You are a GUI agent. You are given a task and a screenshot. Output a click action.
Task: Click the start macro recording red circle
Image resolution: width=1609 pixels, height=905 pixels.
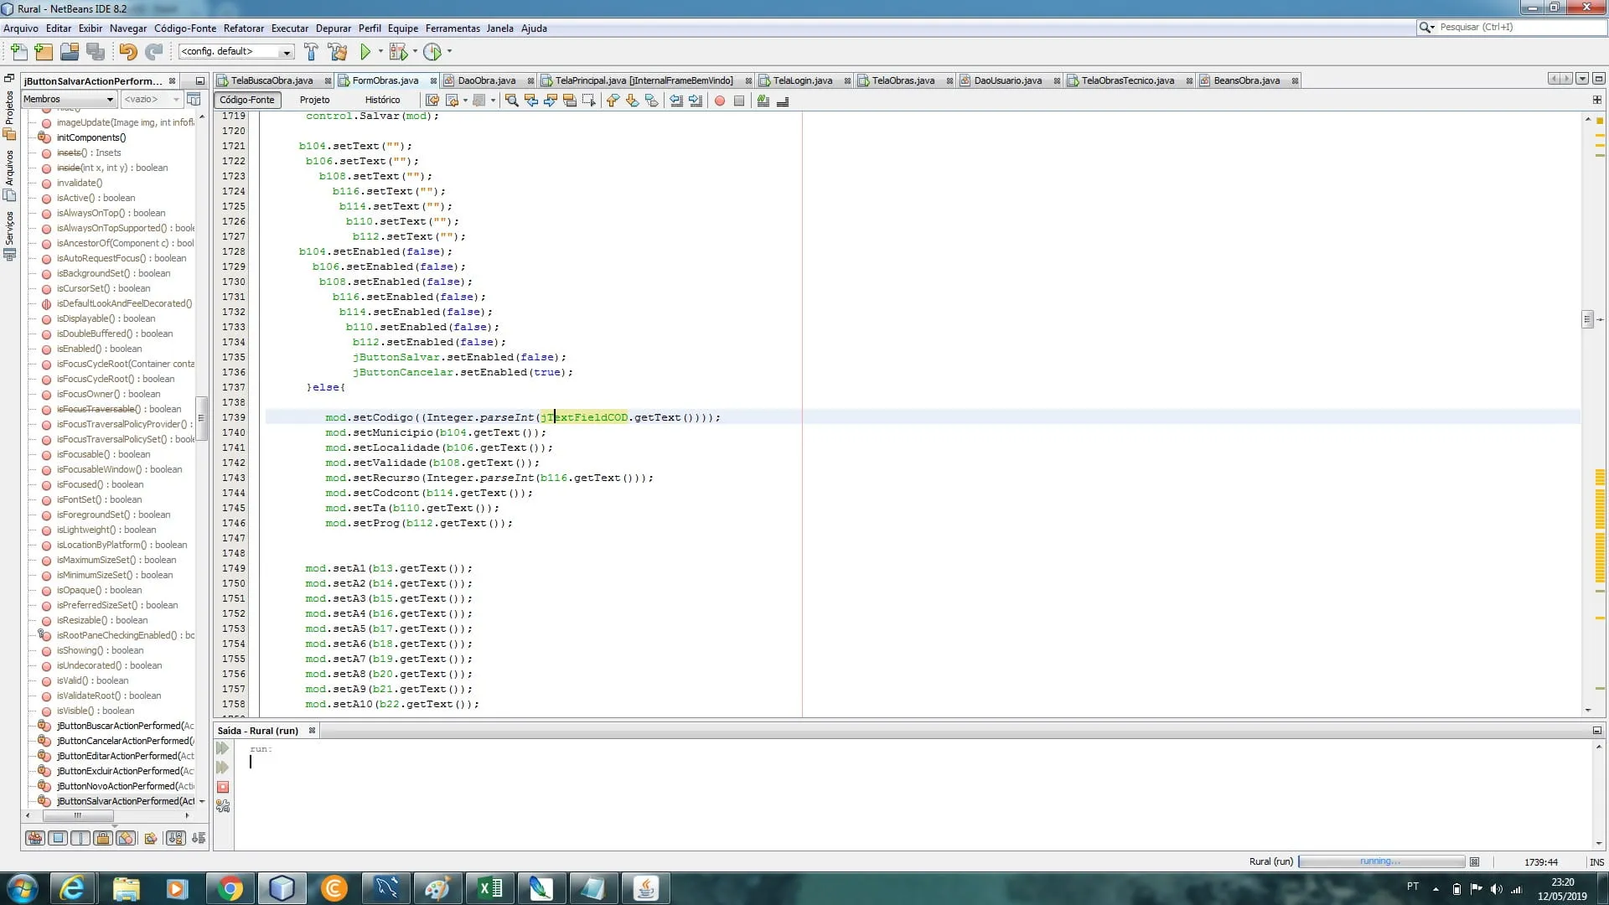coord(719,101)
